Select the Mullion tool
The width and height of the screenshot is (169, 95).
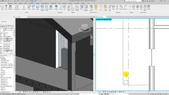(x=51, y=7)
